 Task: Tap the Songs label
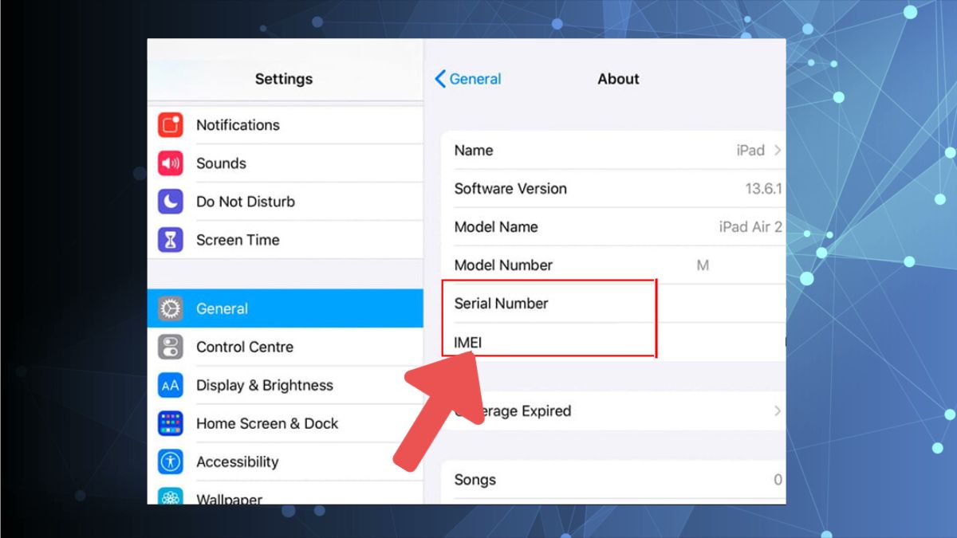pos(475,480)
